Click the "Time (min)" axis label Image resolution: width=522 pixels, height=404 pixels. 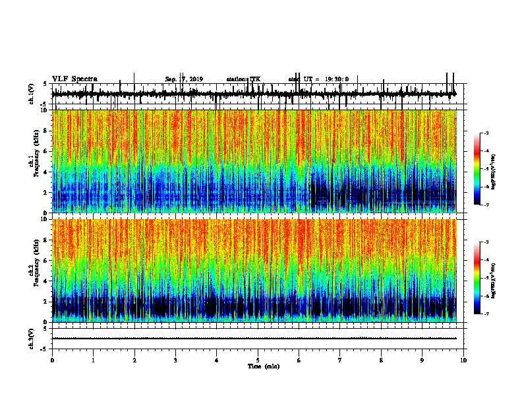[264, 366]
